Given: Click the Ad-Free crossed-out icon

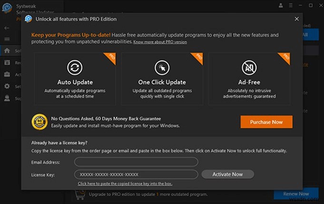Looking at the screenshot, I should click(x=249, y=67).
